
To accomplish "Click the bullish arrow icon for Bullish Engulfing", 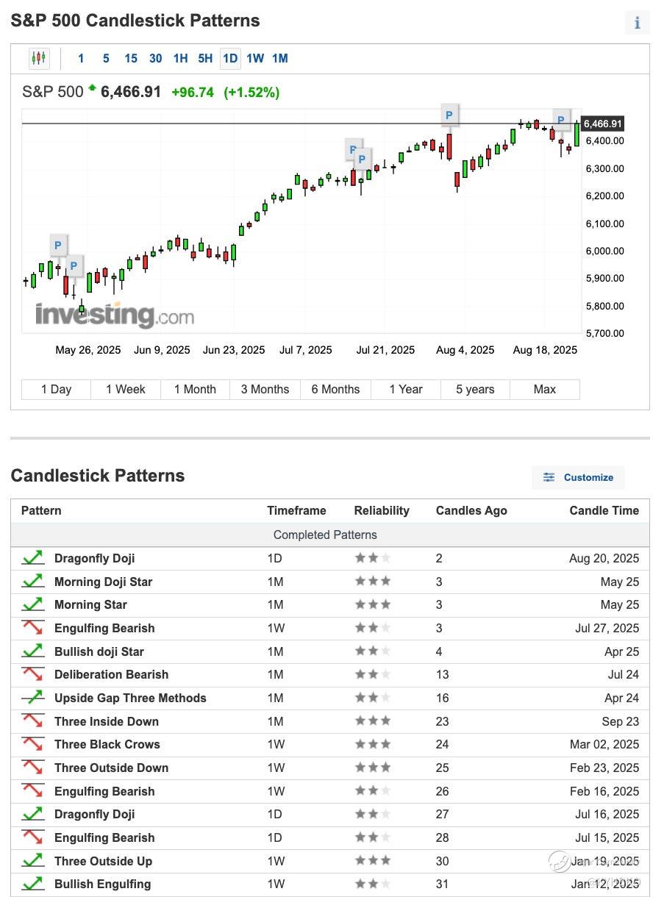I will click(x=32, y=885).
